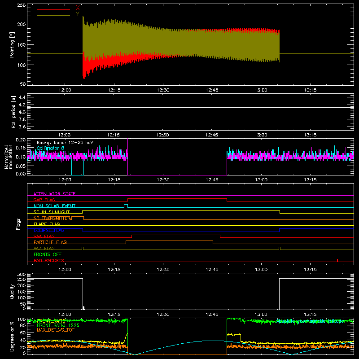The image size is (359, 359).
Task: Click the PARTICLE_FLAG label
Action: [50, 242]
